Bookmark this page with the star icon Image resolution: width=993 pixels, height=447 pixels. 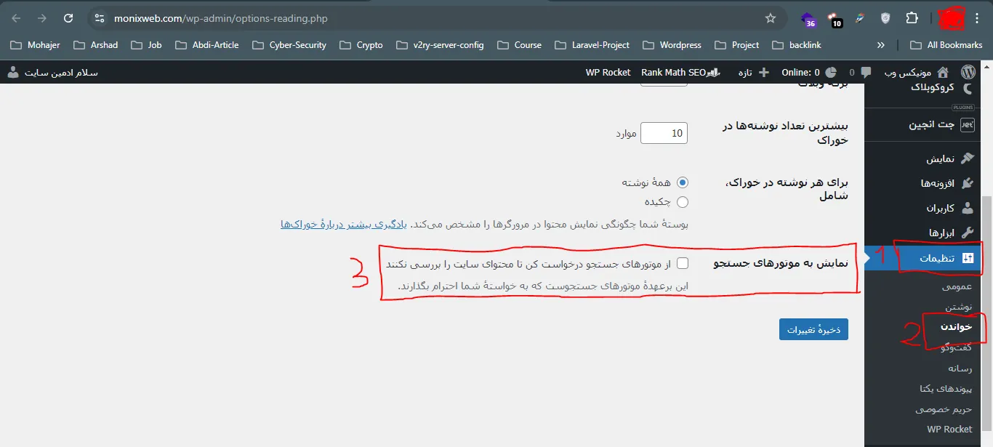(771, 18)
